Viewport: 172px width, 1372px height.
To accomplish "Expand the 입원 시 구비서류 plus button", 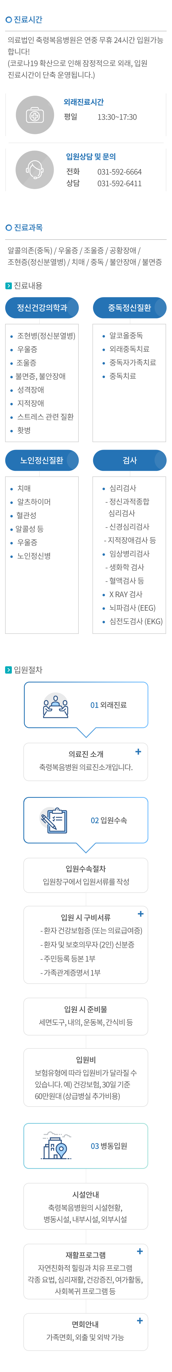I will coord(140,914).
